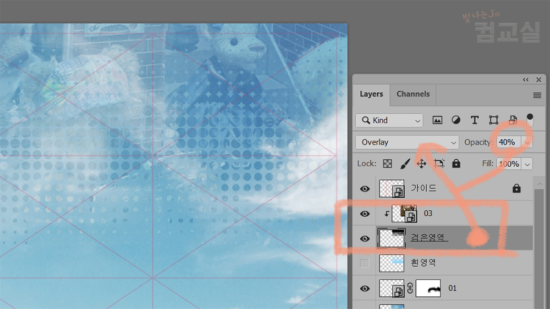
Task: Select 가이드 layer thumbnail
Action: click(x=392, y=189)
